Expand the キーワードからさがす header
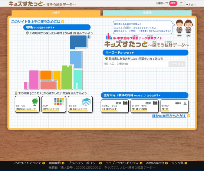Viewport: 204px width, 171px height. coord(145,53)
